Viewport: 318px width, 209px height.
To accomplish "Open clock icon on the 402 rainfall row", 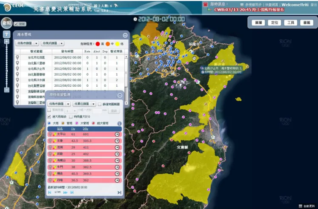I will pyautogui.click(x=117, y=154).
